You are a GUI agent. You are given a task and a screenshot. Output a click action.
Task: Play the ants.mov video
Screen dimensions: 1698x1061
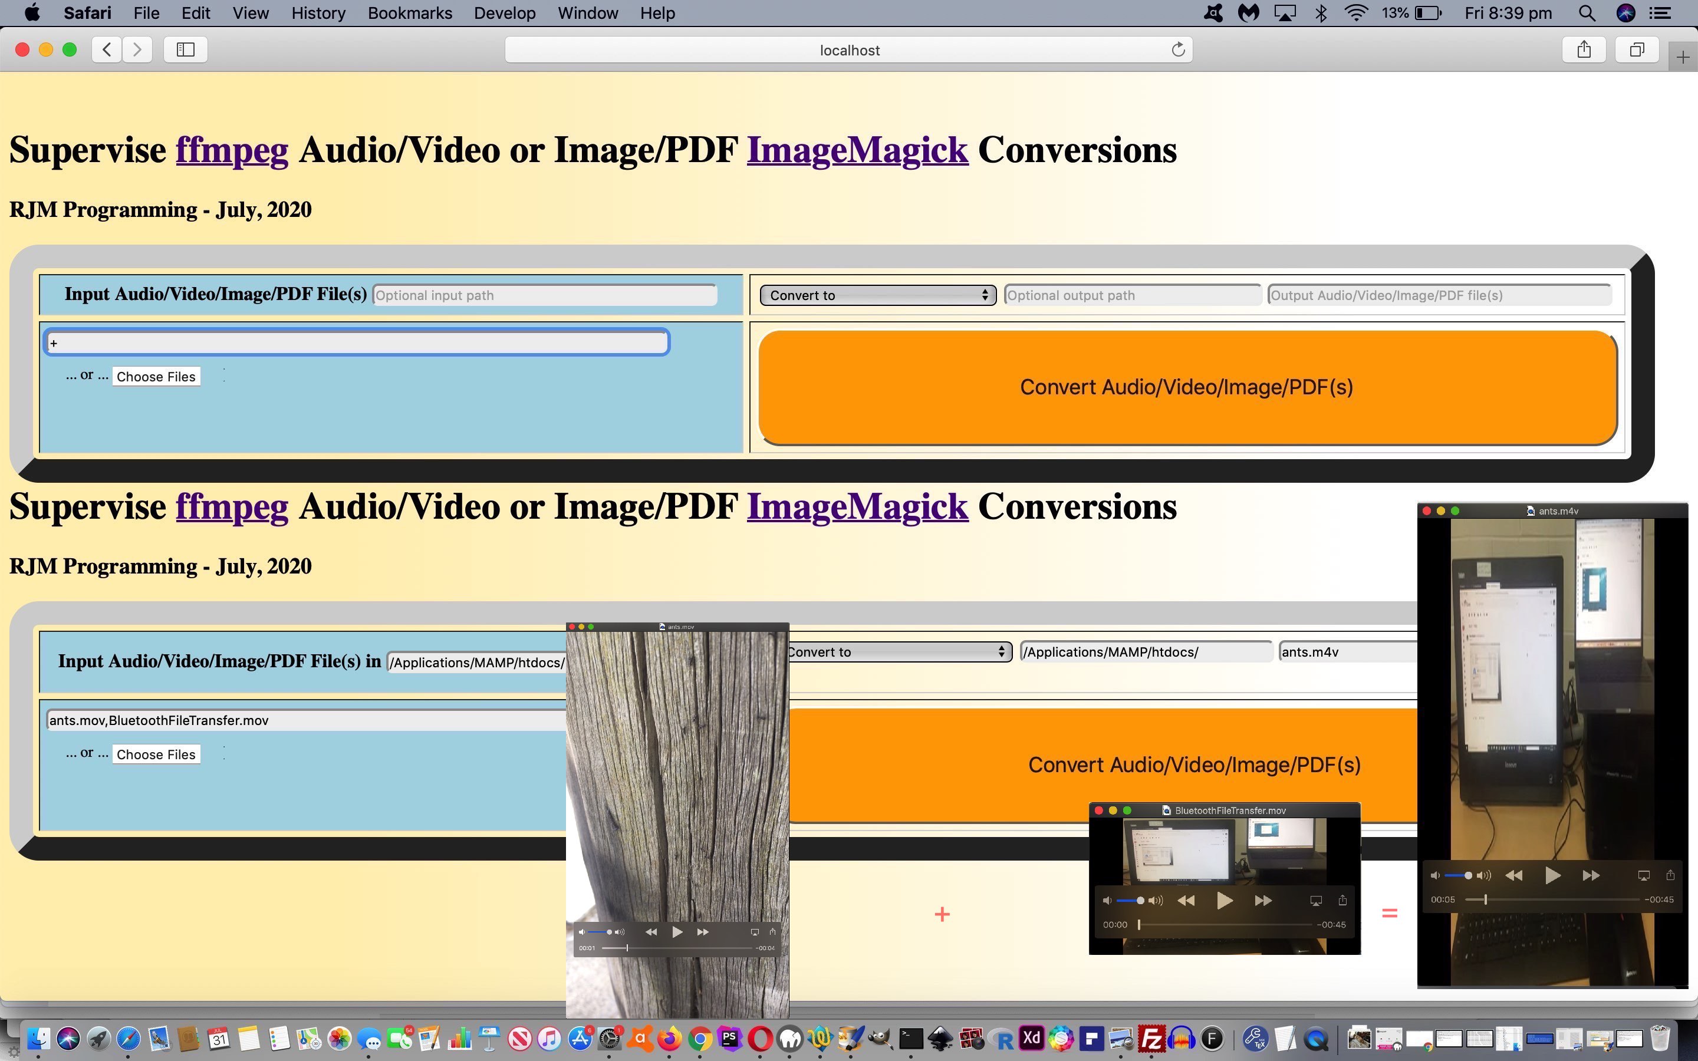676,932
